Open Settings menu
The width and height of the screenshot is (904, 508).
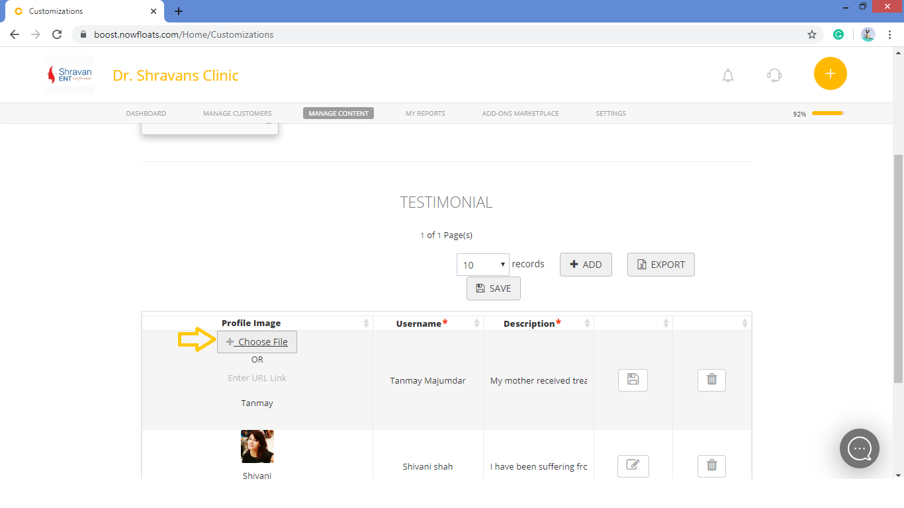point(611,114)
